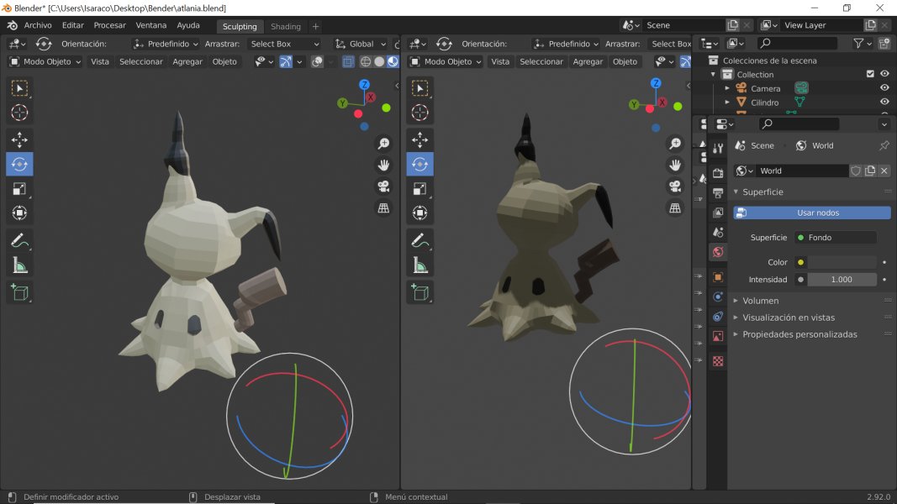The image size is (897, 504).
Task: Expand the Camera tree item
Action: [x=727, y=88]
